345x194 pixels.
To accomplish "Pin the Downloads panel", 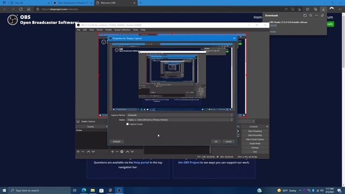I will pos(322,16).
